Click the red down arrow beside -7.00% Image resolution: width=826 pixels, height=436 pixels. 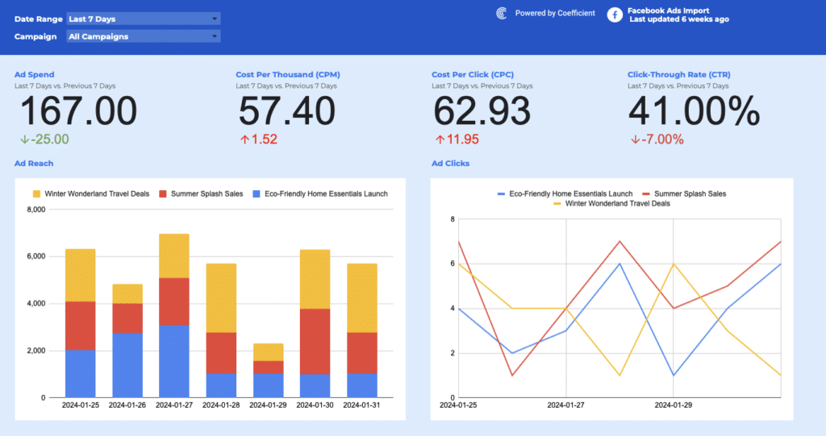pyautogui.click(x=636, y=139)
